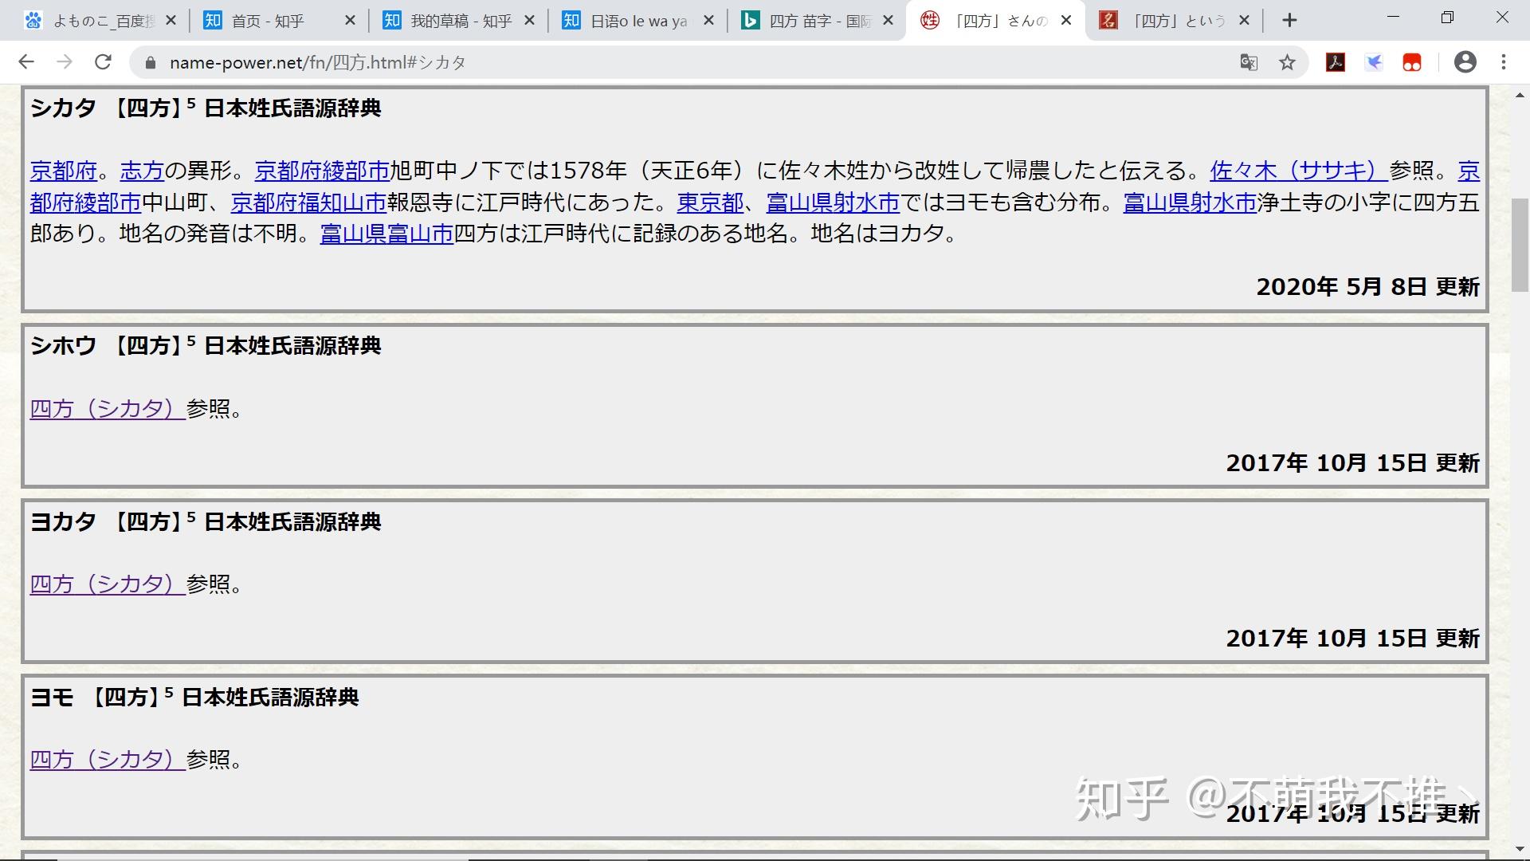Close the「四方」という tab
The height and width of the screenshot is (861, 1530).
pyautogui.click(x=1245, y=21)
